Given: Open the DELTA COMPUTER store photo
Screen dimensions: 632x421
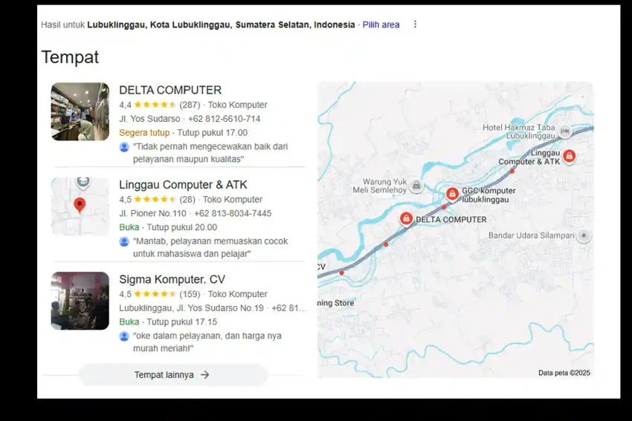Looking at the screenshot, I should click(x=80, y=111).
